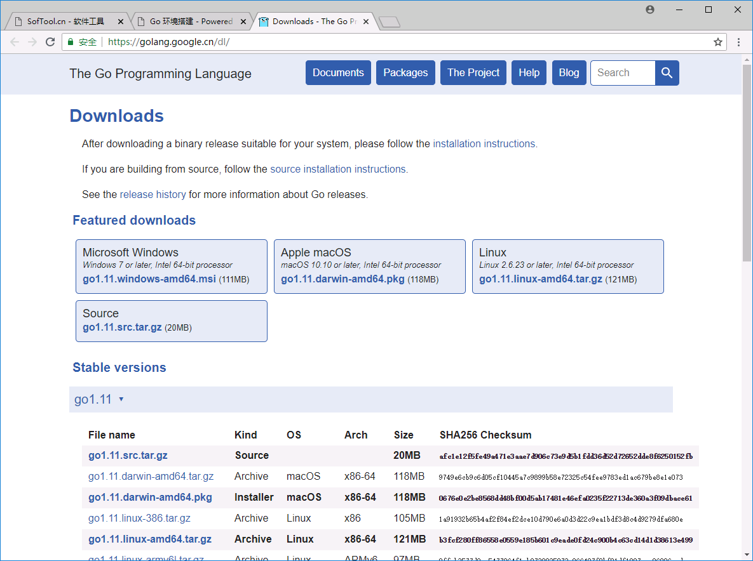Open the Documents menu
753x561 pixels.
tap(338, 73)
